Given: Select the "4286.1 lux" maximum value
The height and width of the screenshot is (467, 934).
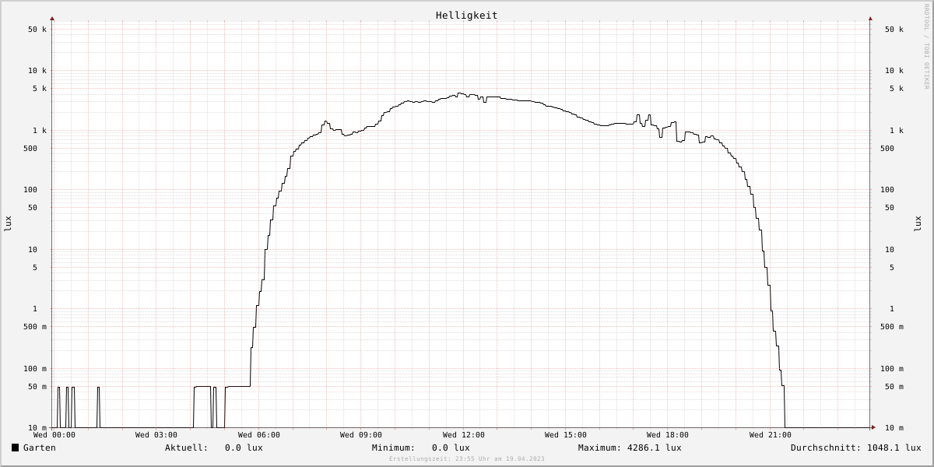Looking at the screenshot, I should click(654, 448).
